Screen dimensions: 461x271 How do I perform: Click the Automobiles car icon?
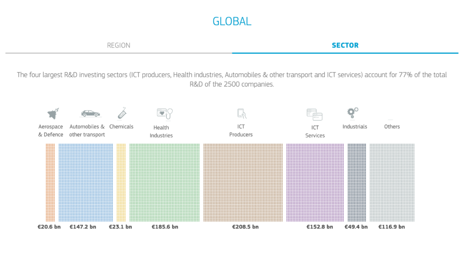[90, 114]
